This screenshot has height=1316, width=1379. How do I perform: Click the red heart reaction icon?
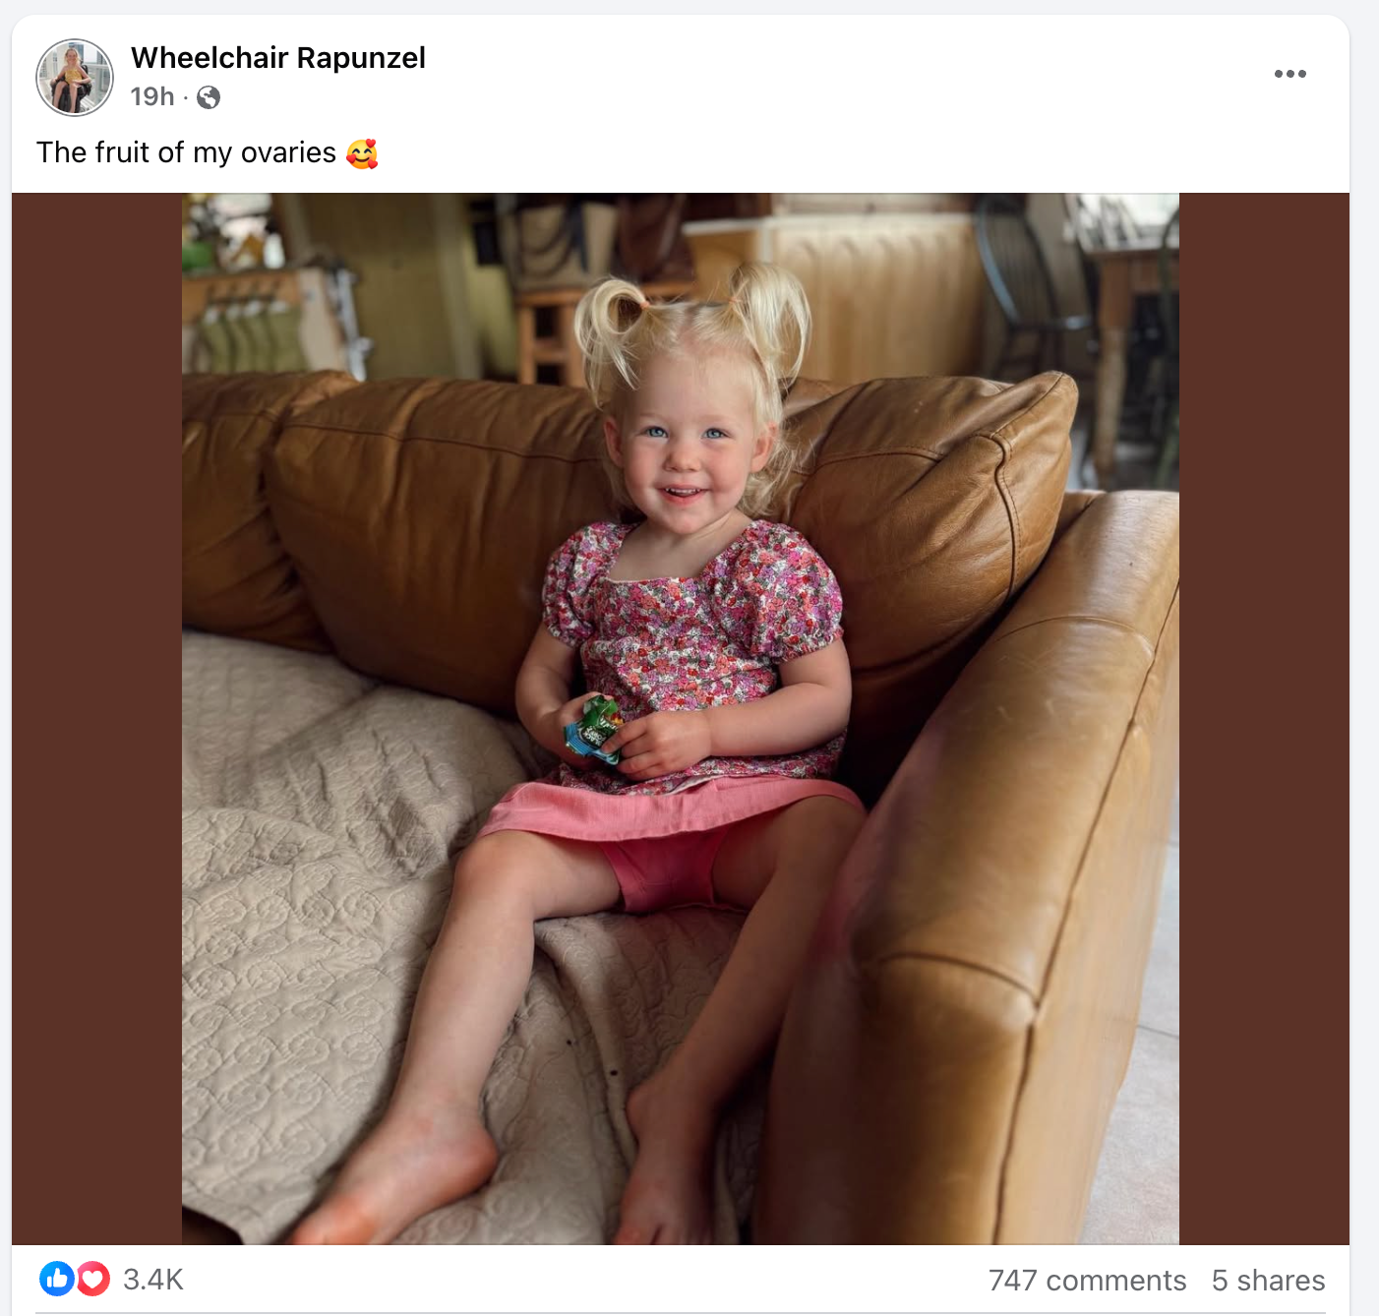pyautogui.click(x=92, y=1279)
